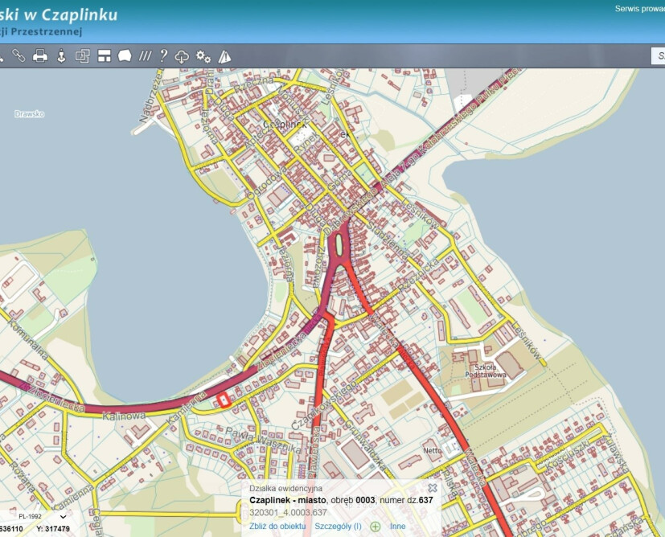Click the warning triangle toolbar icon
Screen dimensions: 665x537
pyautogui.click(x=224, y=56)
